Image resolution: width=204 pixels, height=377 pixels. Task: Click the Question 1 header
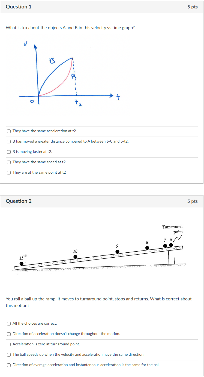tap(19, 7)
